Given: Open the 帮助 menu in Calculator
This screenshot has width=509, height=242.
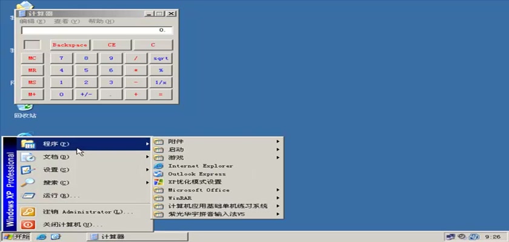Looking at the screenshot, I should 101,21.
